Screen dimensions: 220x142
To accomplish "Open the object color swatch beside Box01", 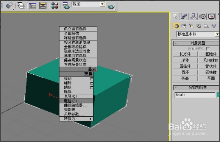I will [x=218, y=95].
